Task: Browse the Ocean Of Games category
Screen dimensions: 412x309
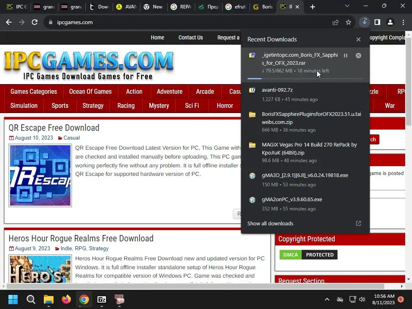Action: click(x=91, y=91)
